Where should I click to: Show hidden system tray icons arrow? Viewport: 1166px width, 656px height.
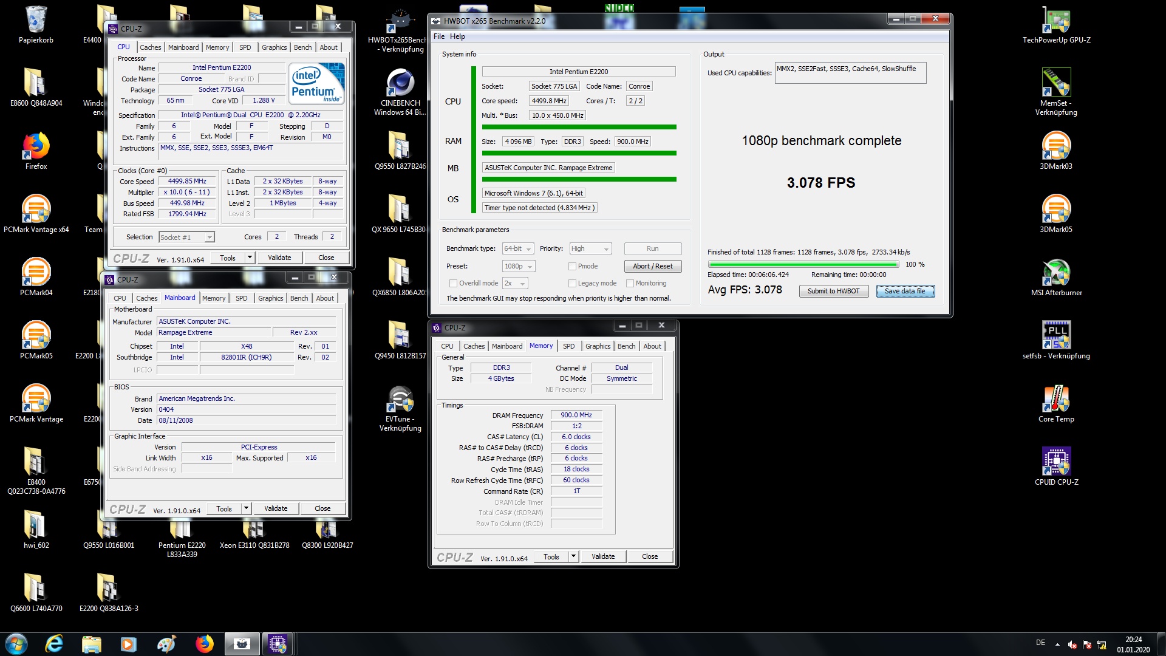point(1057,644)
